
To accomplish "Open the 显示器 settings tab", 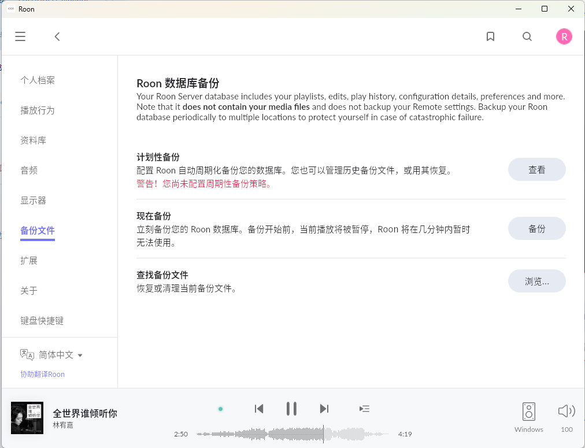I will pos(33,201).
